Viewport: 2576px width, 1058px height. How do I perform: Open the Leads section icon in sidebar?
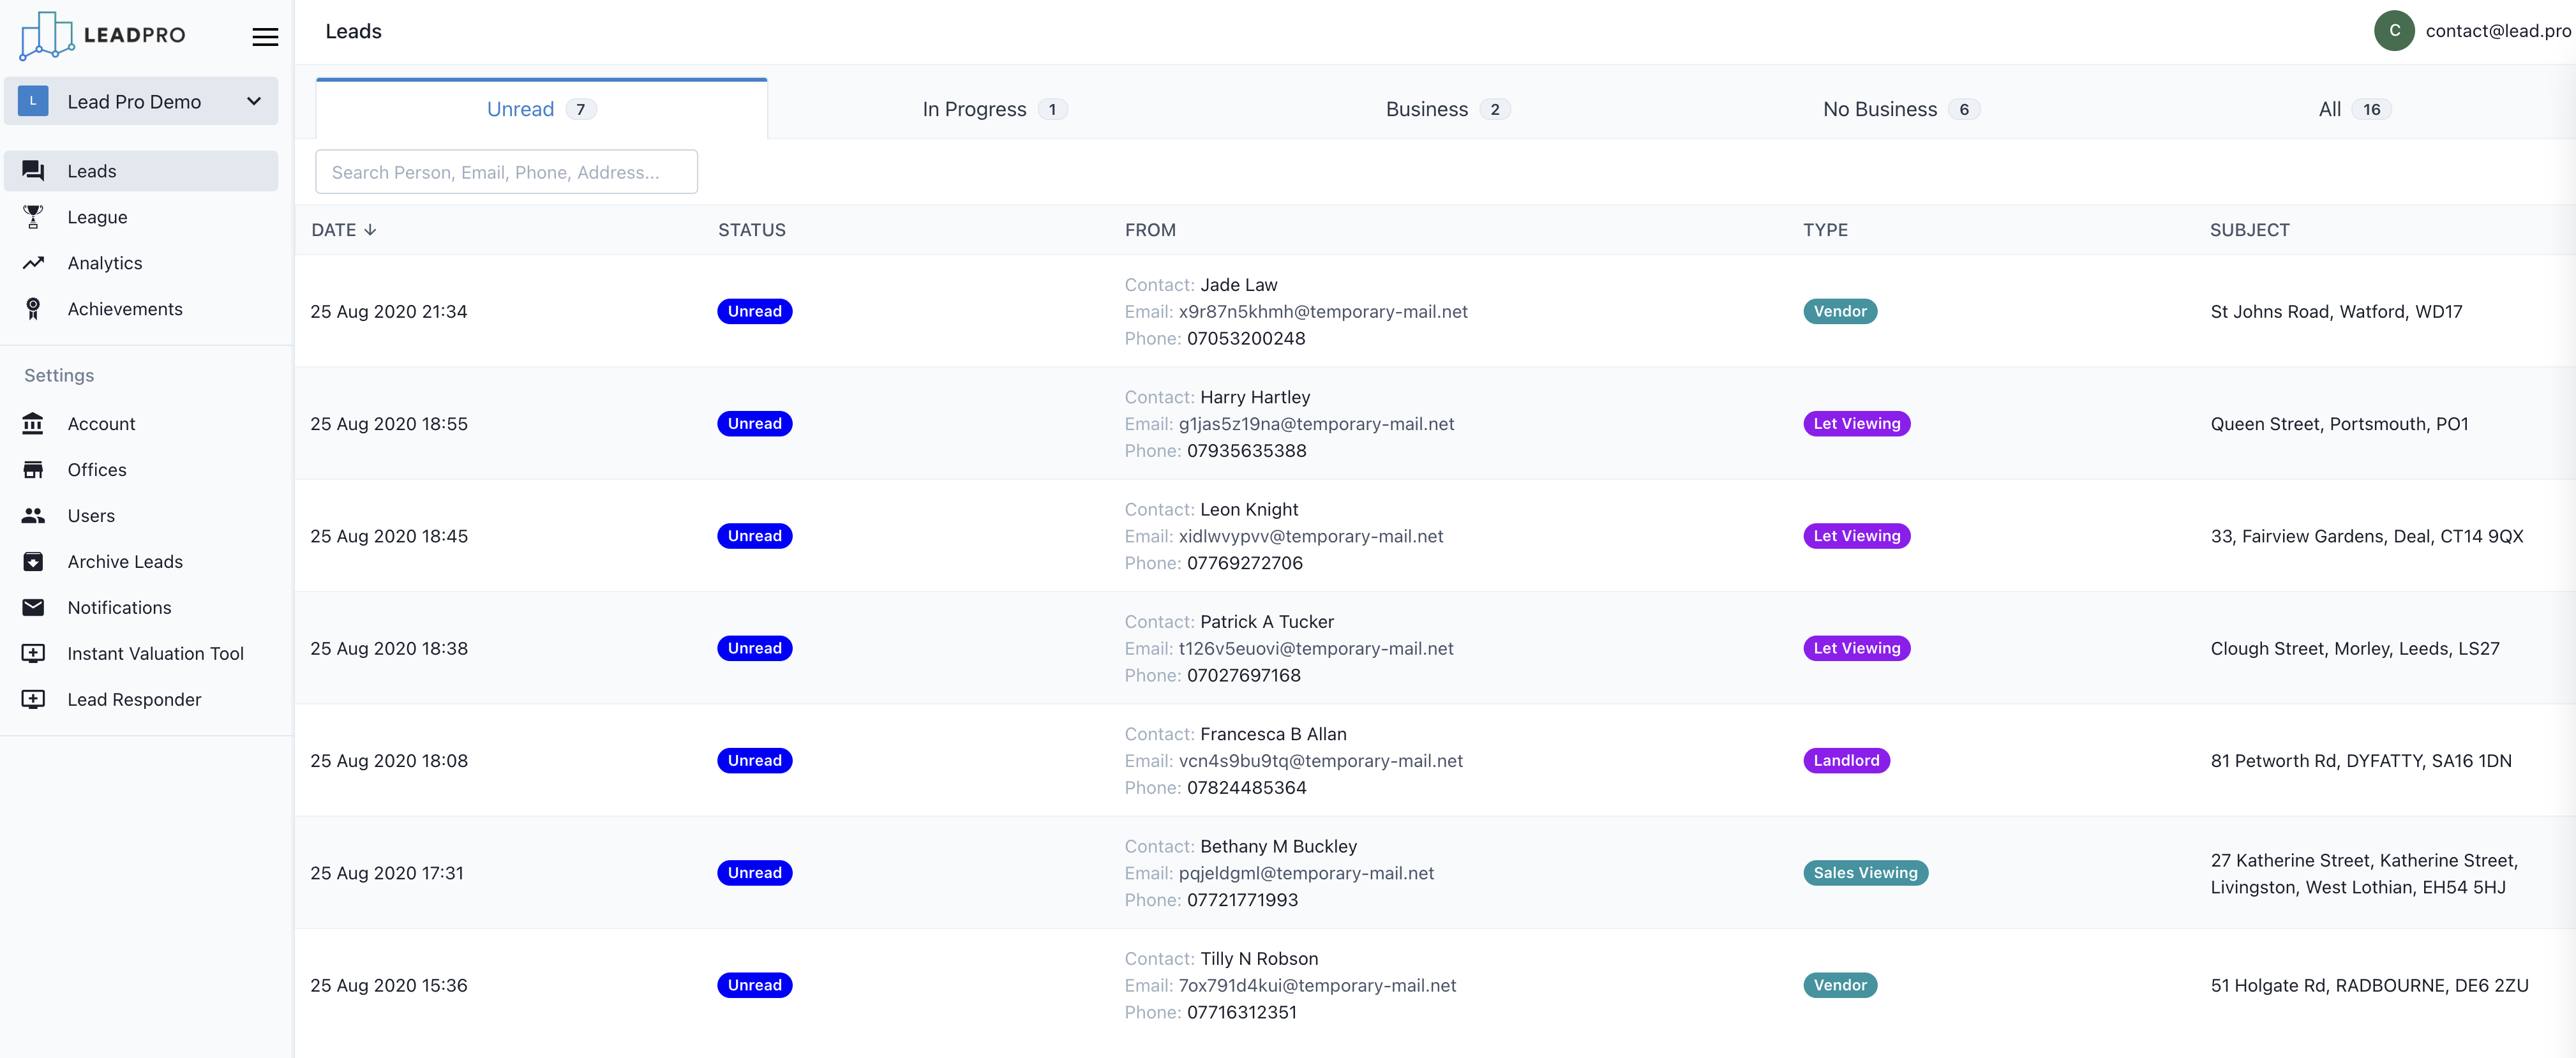pos(34,170)
